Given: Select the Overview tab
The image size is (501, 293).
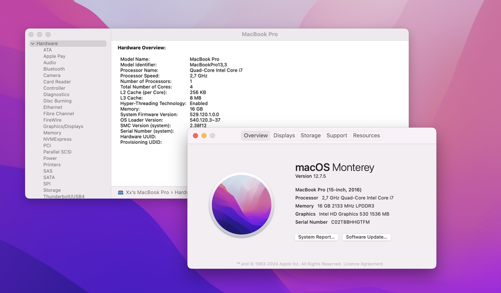Looking at the screenshot, I should coord(256,136).
